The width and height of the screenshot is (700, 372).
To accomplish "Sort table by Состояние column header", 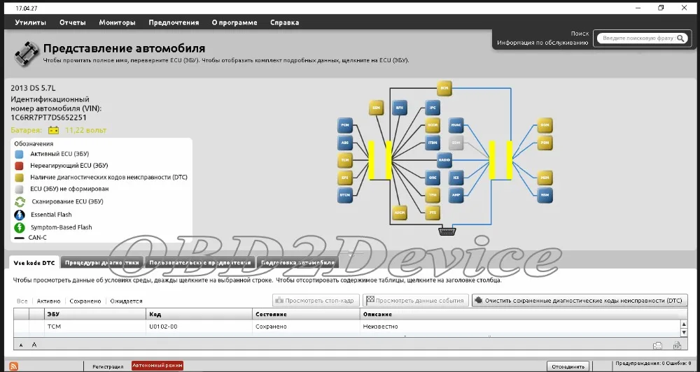I will pos(307,315).
